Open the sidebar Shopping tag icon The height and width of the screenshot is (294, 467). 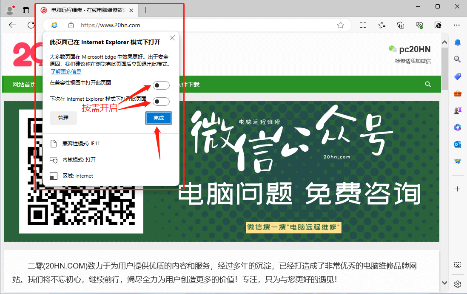pyautogui.click(x=458, y=76)
